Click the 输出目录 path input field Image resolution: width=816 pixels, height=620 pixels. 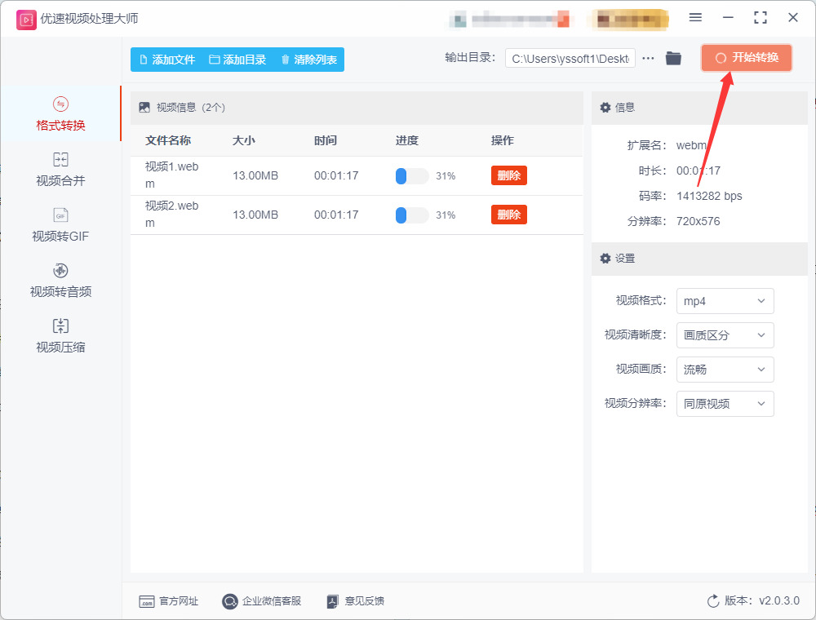point(570,58)
